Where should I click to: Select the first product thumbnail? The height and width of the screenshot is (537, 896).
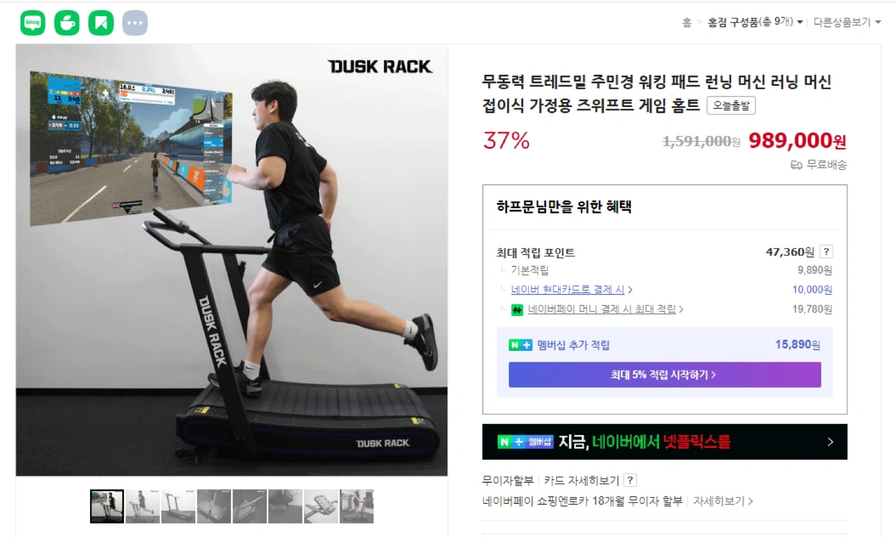pos(107,506)
